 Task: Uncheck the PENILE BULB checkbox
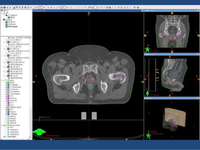(6, 107)
